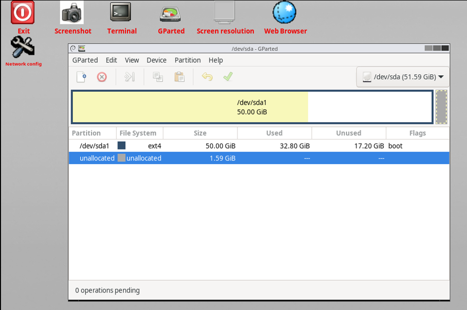Click Resize/Move toolbar arrow icon
Viewport: 467px width, 310px height.
[129, 77]
